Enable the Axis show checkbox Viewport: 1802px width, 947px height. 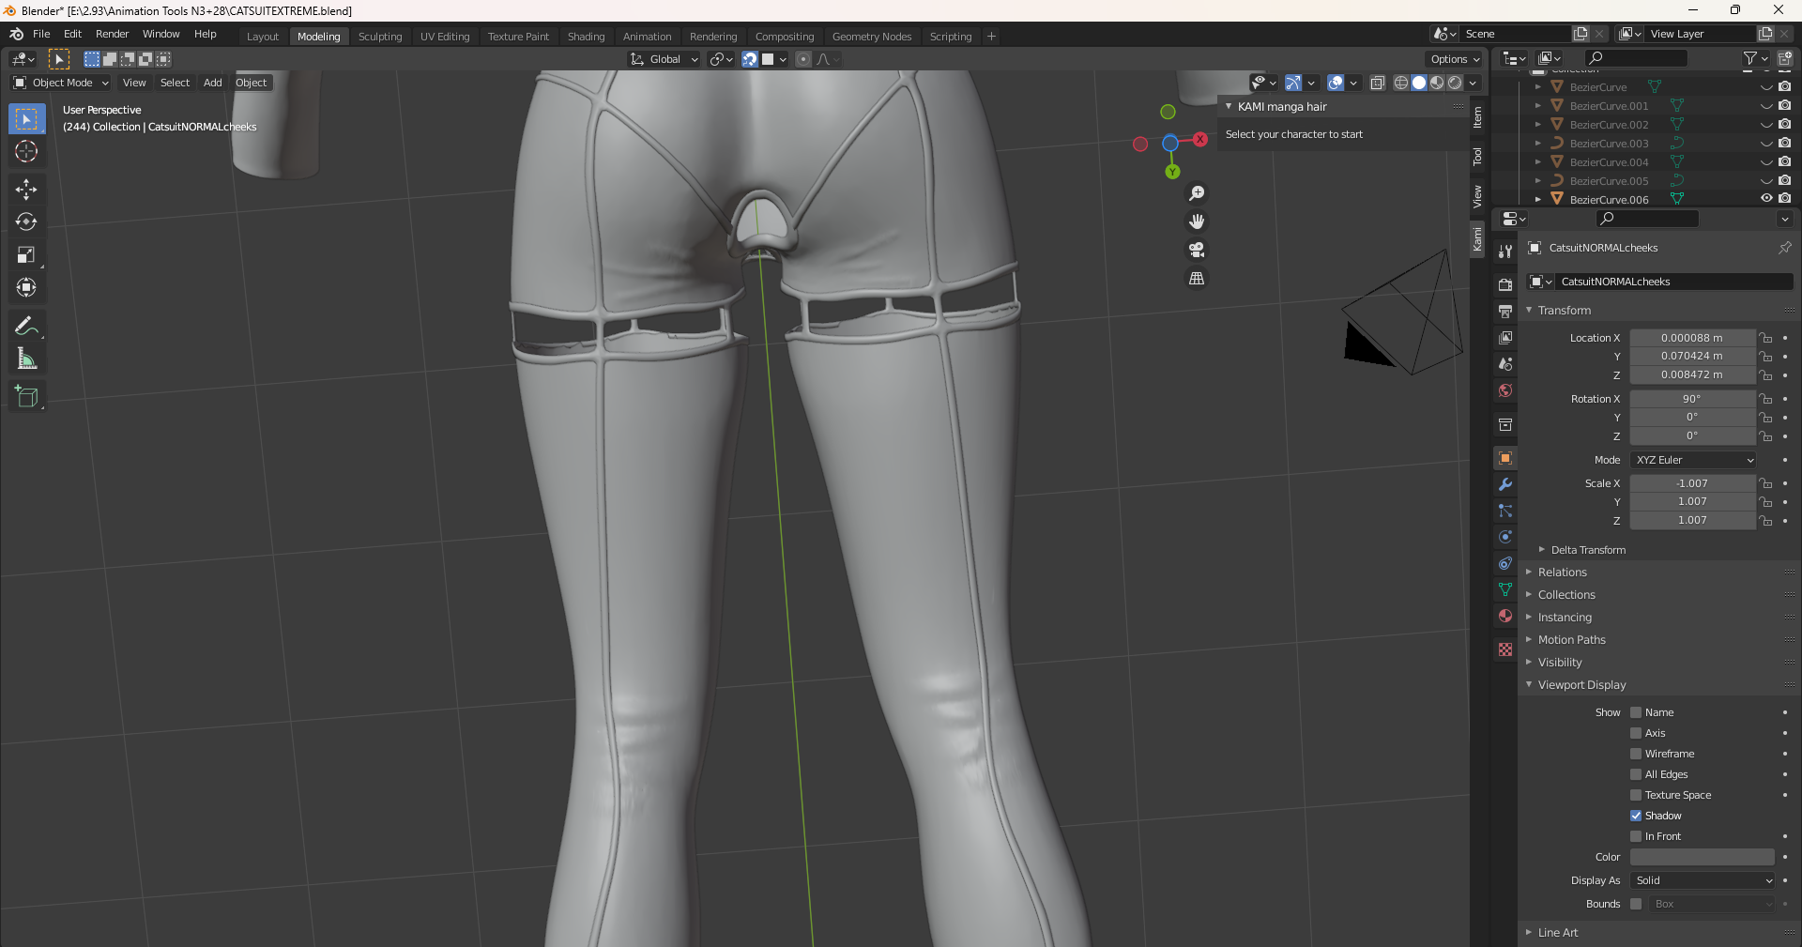click(x=1636, y=733)
